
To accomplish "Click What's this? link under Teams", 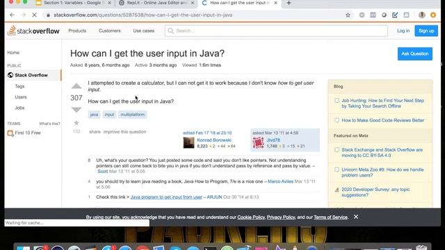I will pyautogui.click(x=49, y=124).
